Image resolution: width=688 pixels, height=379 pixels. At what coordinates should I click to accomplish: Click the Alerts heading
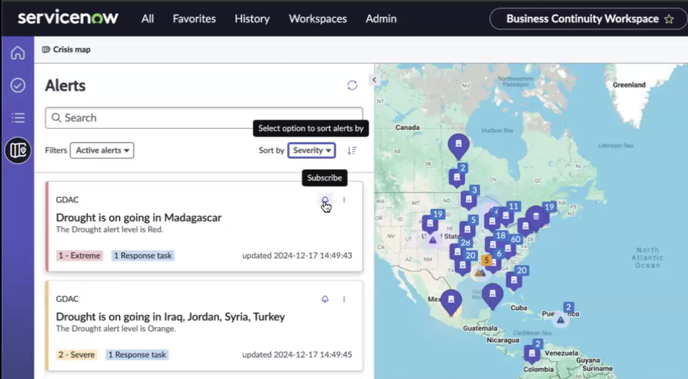65,85
